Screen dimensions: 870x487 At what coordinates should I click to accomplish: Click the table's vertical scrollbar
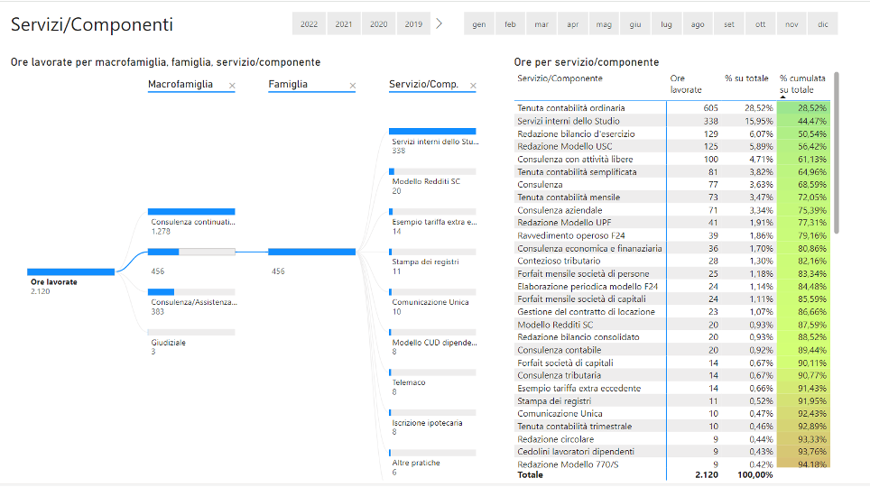coord(837,153)
